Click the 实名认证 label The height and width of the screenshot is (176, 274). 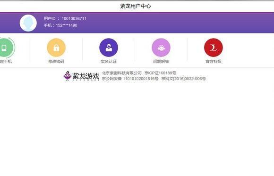click(x=109, y=61)
